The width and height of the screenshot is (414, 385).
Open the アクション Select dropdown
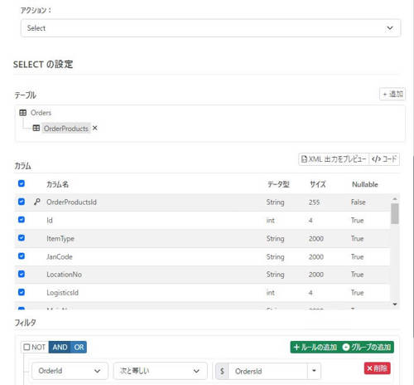[x=210, y=28]
